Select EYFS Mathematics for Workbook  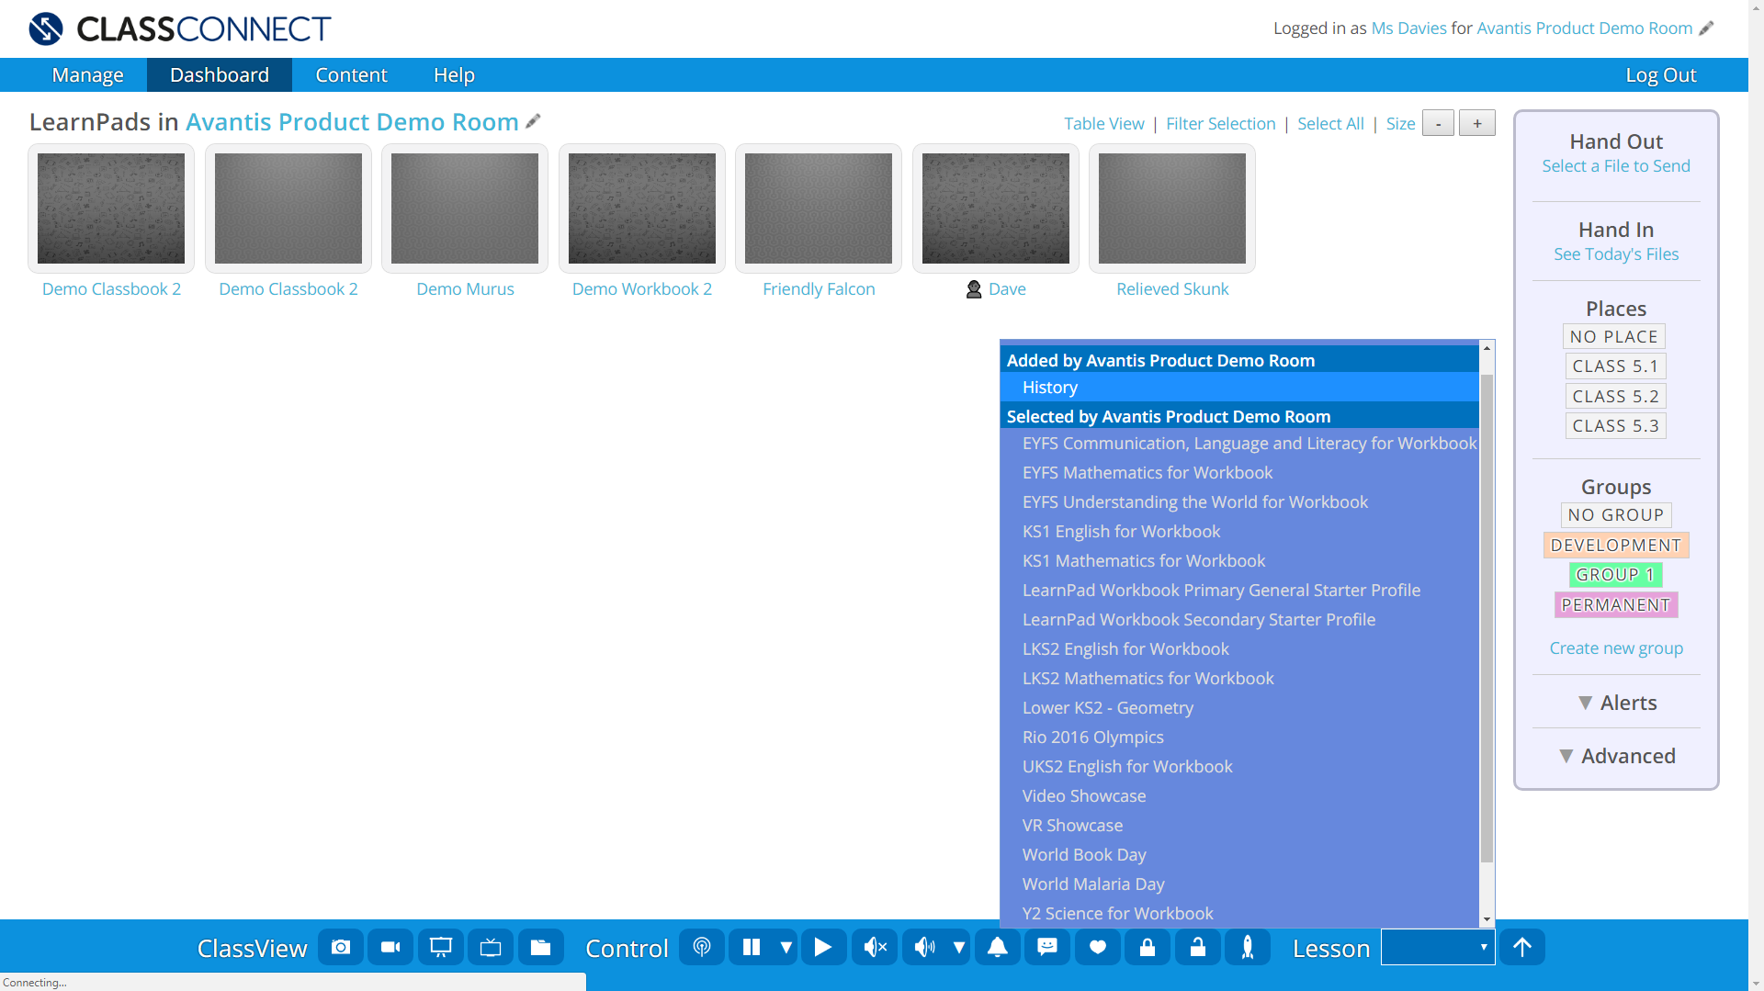click(x=1239, y=473)
